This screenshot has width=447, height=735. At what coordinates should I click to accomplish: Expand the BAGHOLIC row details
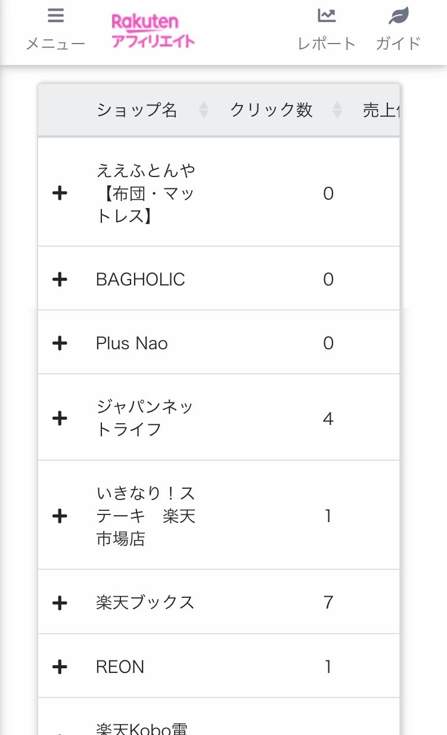(60, 279)
